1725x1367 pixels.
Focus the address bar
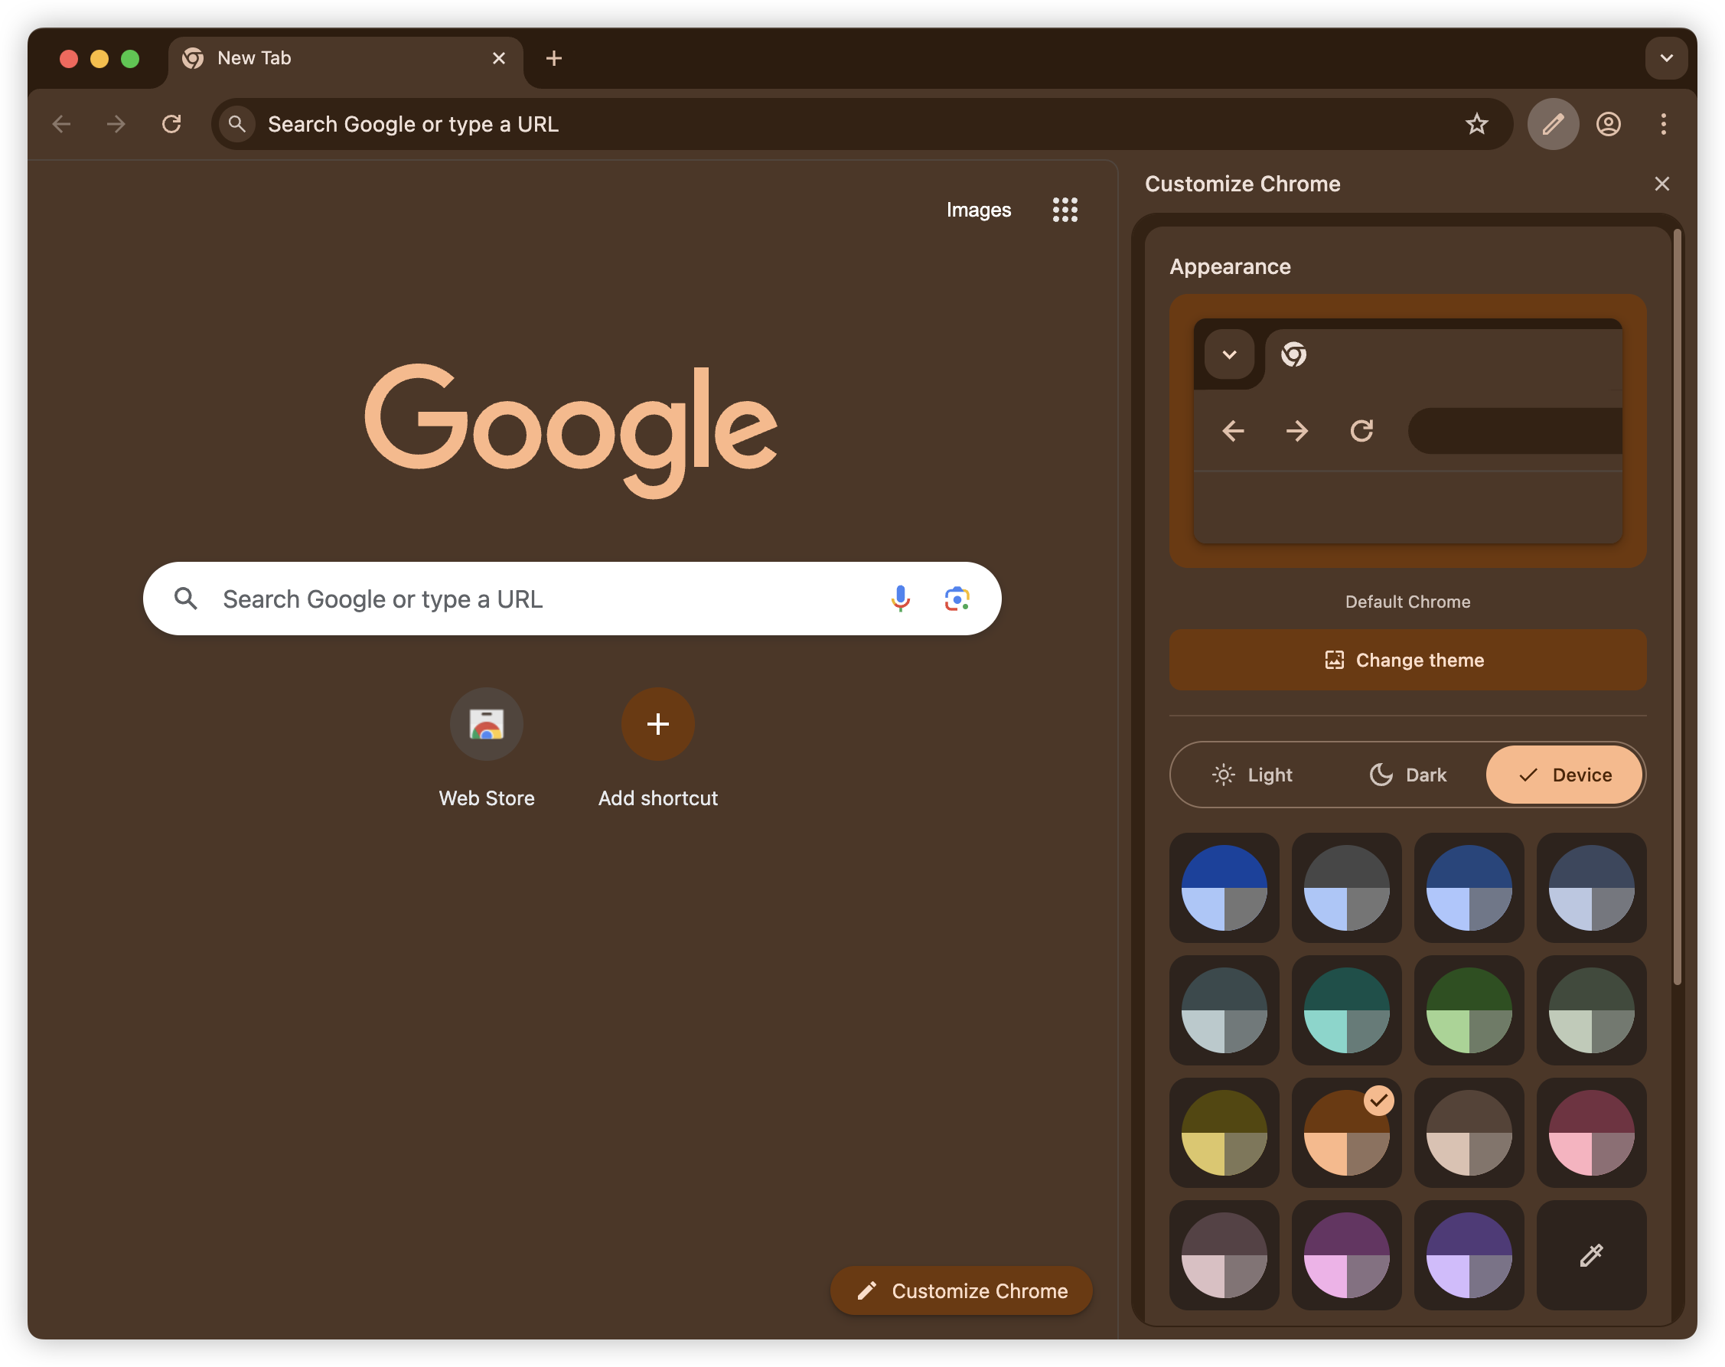tap(862, 124)
